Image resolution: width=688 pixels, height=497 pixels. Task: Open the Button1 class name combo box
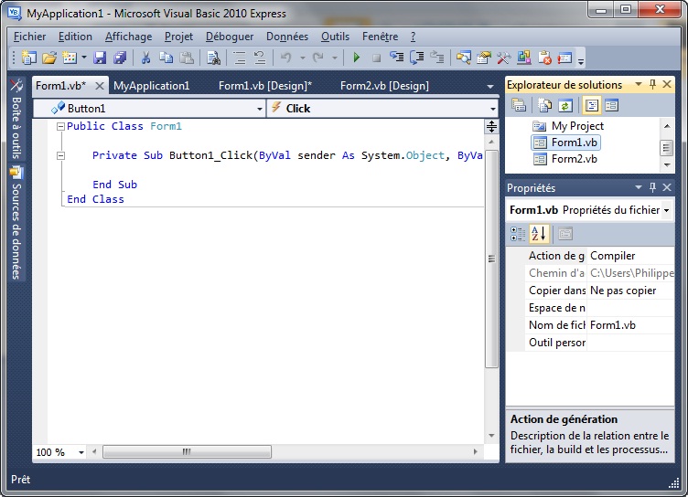[x=149, y=108]
